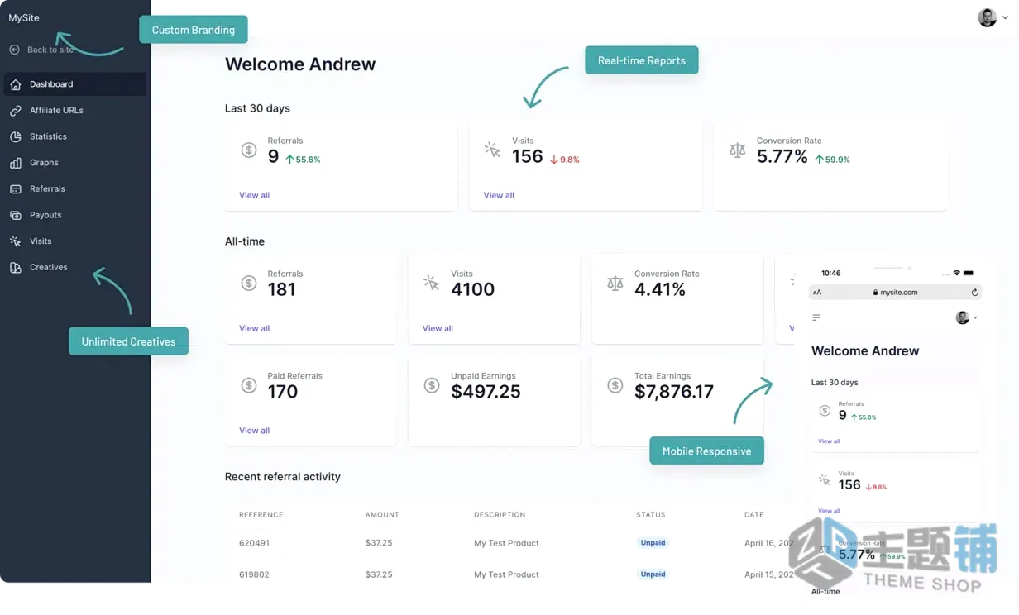Click the aA text size control in mobile browser
Screen dimensions: 1019x615
coord(817,293)
